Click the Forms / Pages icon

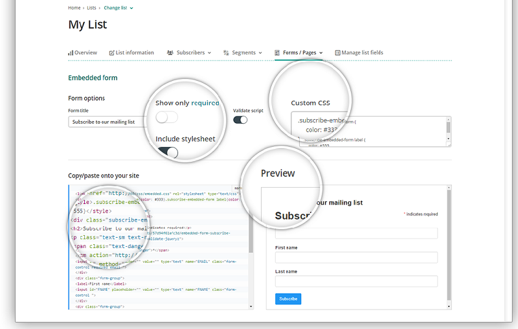click(x=277, y=53)
